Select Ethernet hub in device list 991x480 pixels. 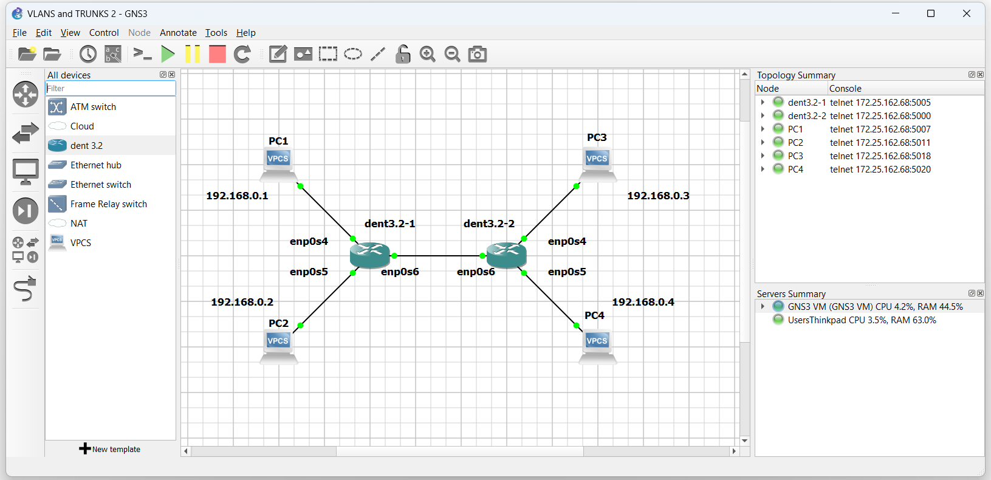(111, 165)
